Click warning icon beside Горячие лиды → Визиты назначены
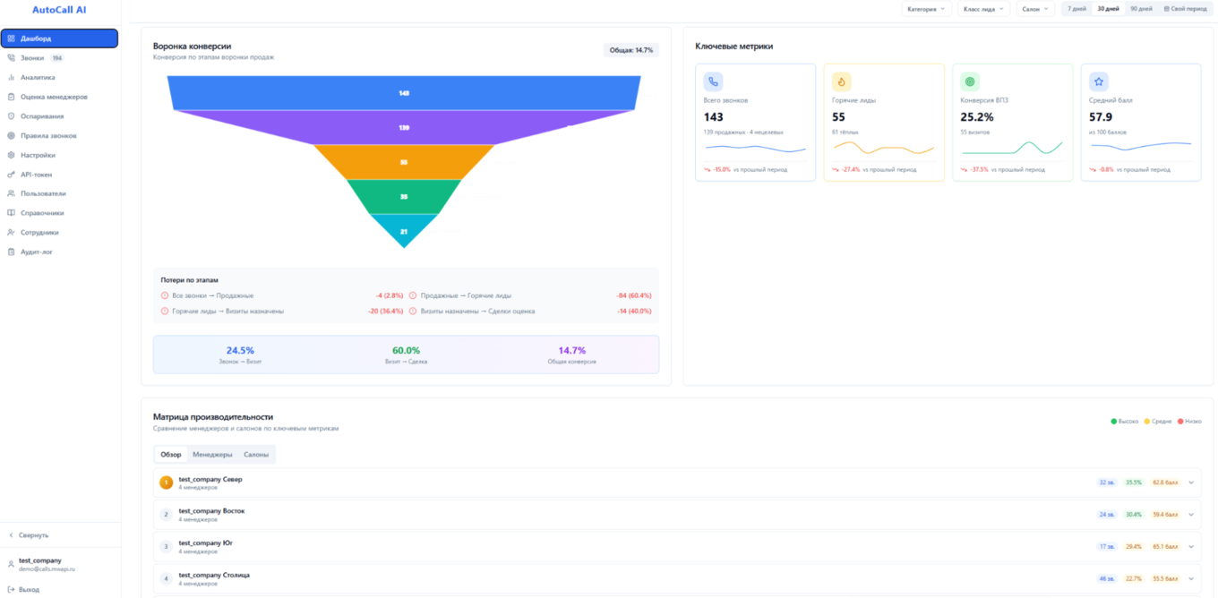Viewport: 1218px width, 598px height. (165, 311)
